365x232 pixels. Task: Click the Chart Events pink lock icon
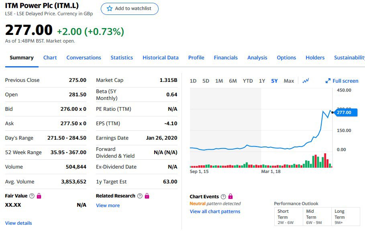(x=230, y=196)
